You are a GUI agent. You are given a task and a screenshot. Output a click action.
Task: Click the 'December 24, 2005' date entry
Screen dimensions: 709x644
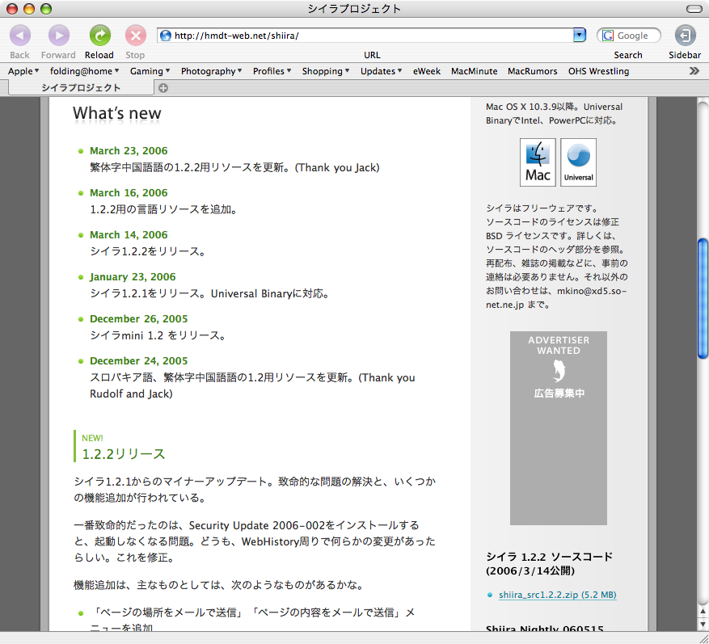[138, 360]
